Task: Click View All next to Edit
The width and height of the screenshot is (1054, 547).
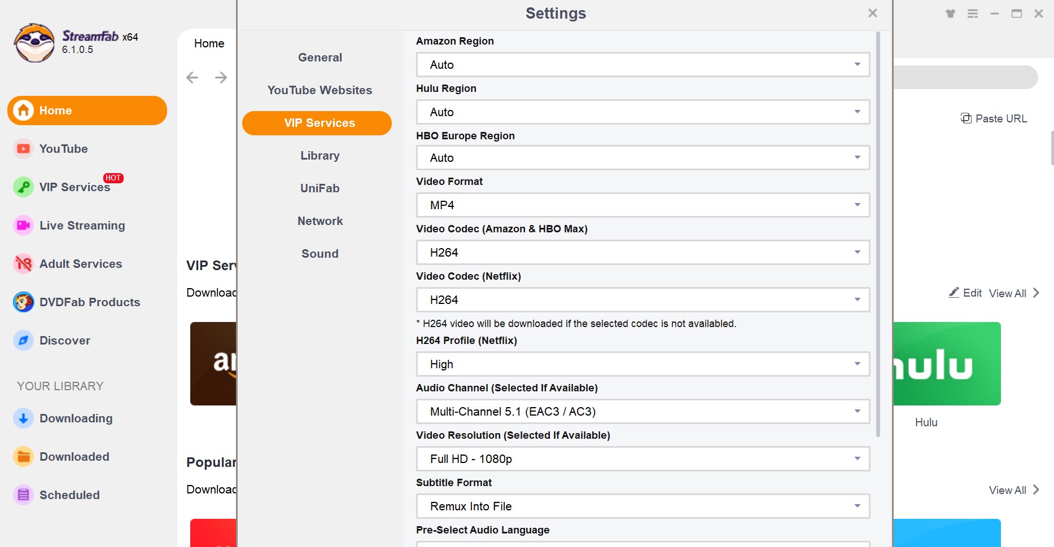Action: pyautogui.click(x=1014, y=293)
